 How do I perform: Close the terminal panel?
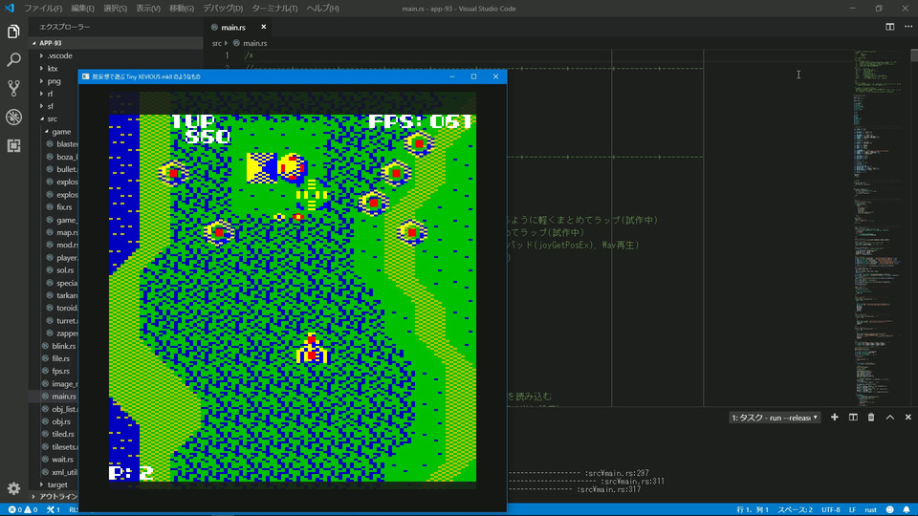pyautogui.click(x=908, y=418)
